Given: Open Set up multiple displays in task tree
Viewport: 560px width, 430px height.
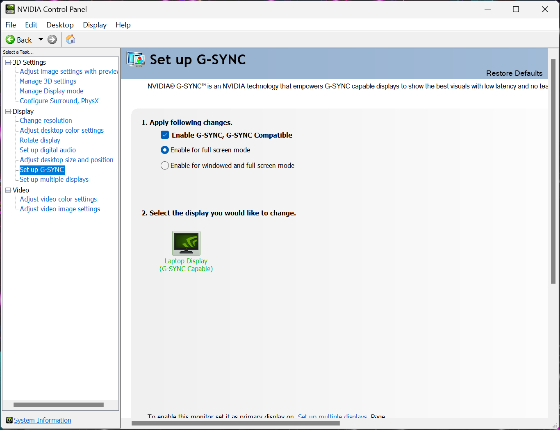Looking at the screenshot, I should pos(54,179).
